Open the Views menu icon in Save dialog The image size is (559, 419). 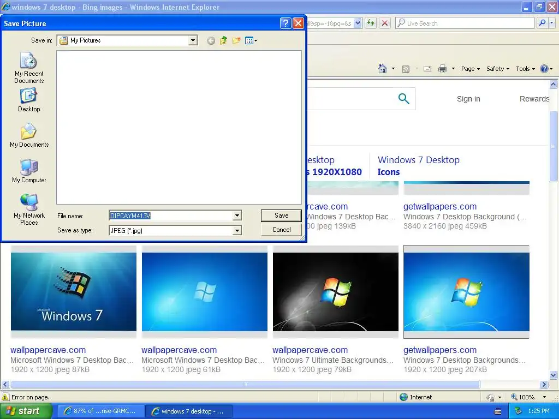click(x=251, y=40)
